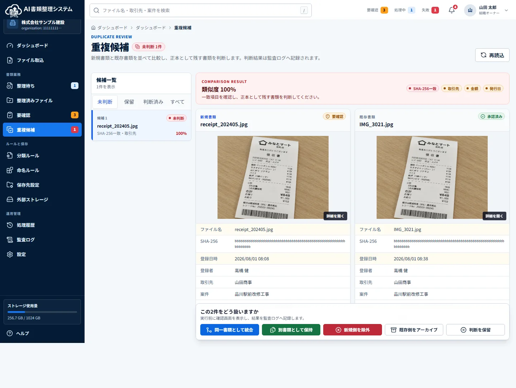
Task: Click the 命名ルール grid icon
Action: [x=10, y=170]
